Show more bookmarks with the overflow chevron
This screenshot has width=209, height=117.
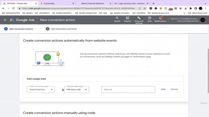[184, 13]
